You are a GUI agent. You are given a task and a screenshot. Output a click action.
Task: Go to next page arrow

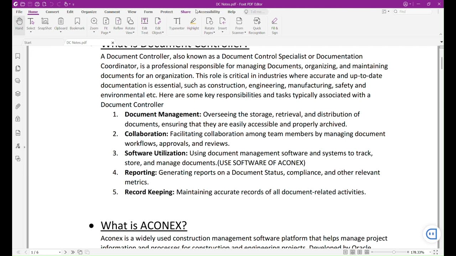click(65, 252)
